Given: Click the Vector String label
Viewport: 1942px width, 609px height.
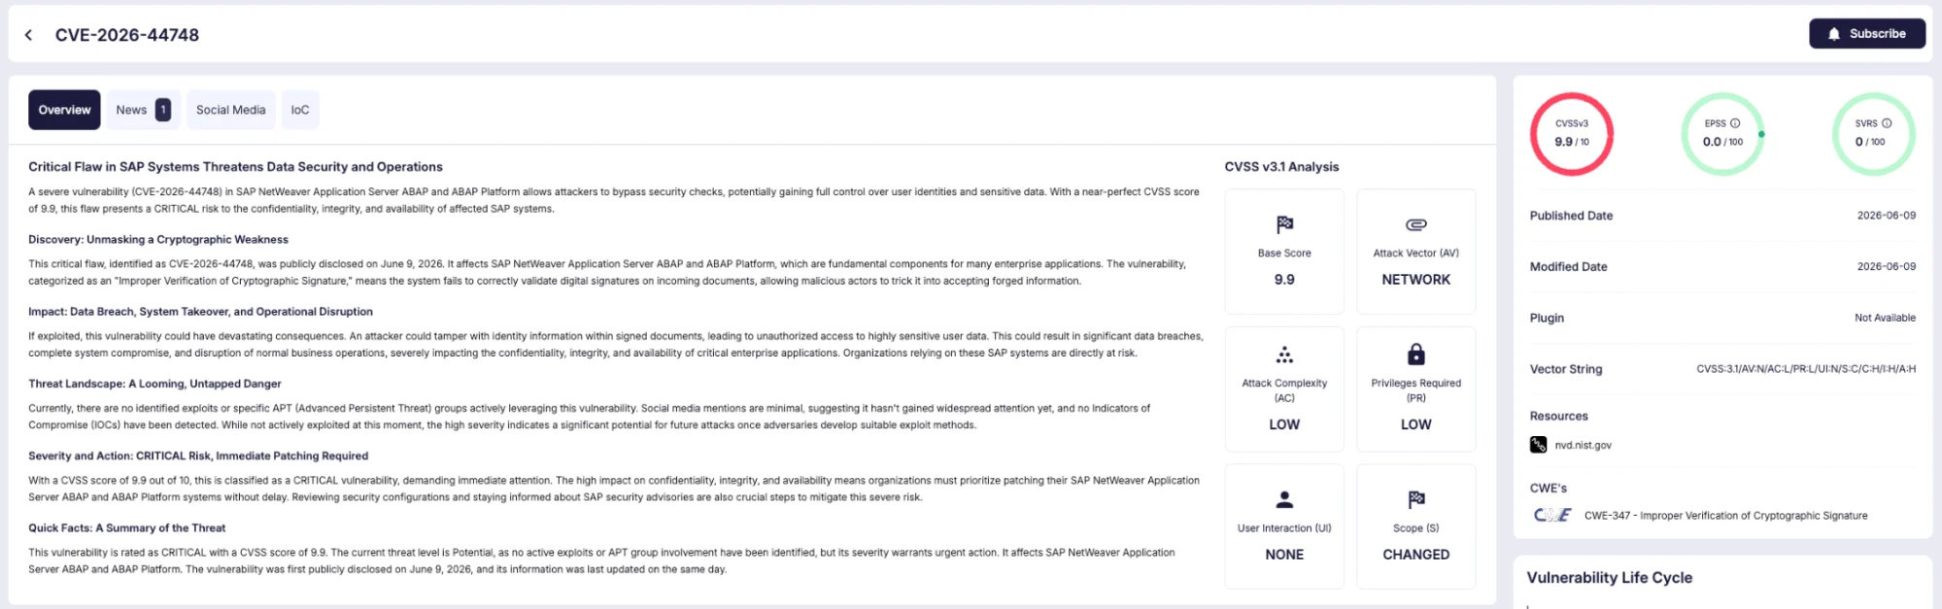Looking at the screenshot, I should [x=1565, y=369].
